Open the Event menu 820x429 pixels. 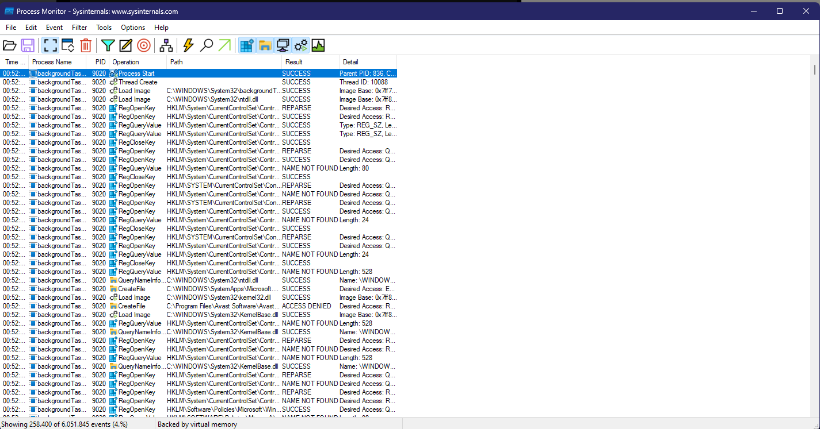[x=55, y=28]
